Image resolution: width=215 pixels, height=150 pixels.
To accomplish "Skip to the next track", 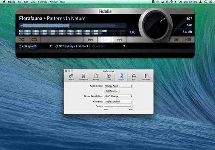I will [x=119, y=40].
